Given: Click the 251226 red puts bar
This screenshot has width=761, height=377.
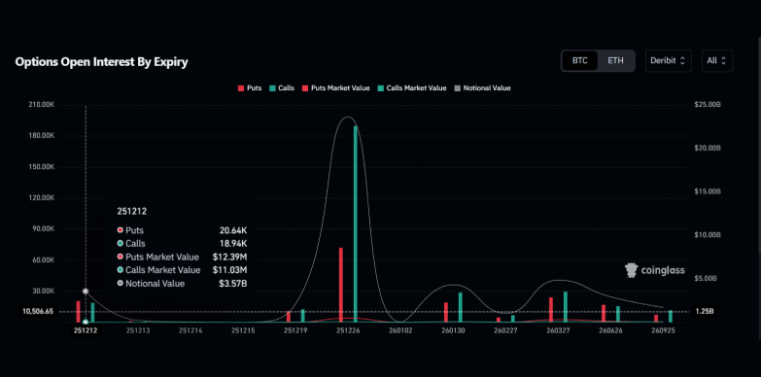Looking at the screenshot, I should [341, 286].
